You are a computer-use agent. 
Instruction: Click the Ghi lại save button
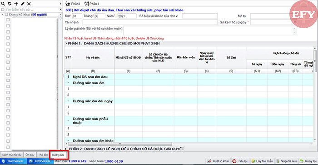coord(240,161)
